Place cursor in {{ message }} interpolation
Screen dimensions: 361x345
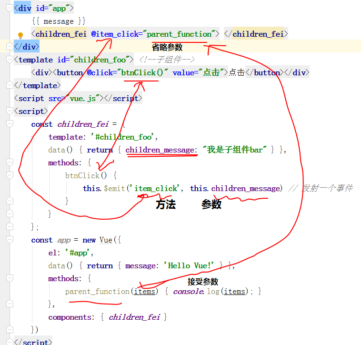59,21
